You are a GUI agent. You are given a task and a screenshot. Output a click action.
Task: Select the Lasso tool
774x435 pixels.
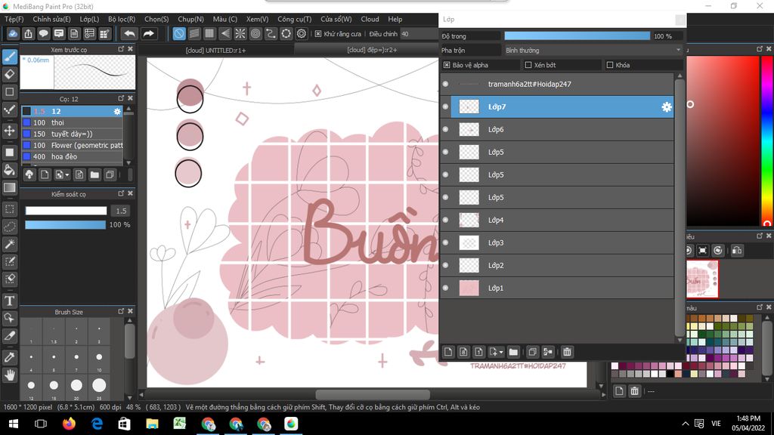click(10, 227)
